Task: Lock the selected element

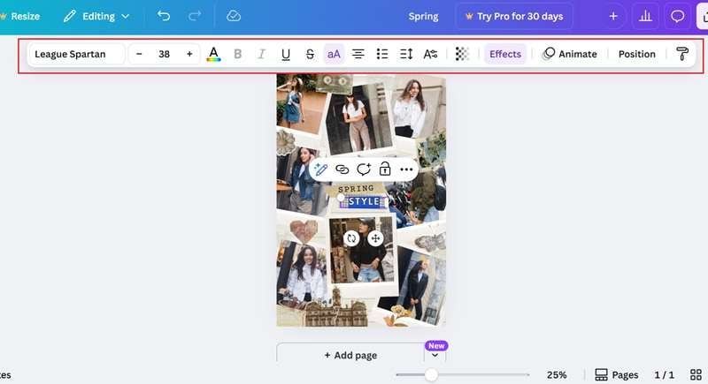Action: pos(385,169)
